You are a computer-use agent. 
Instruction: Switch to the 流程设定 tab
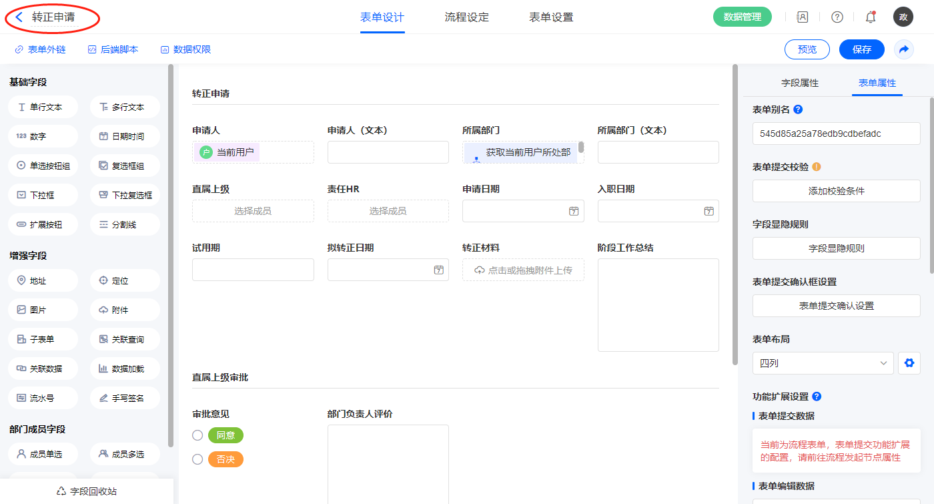pyautogui.click(x=466, y=17)
